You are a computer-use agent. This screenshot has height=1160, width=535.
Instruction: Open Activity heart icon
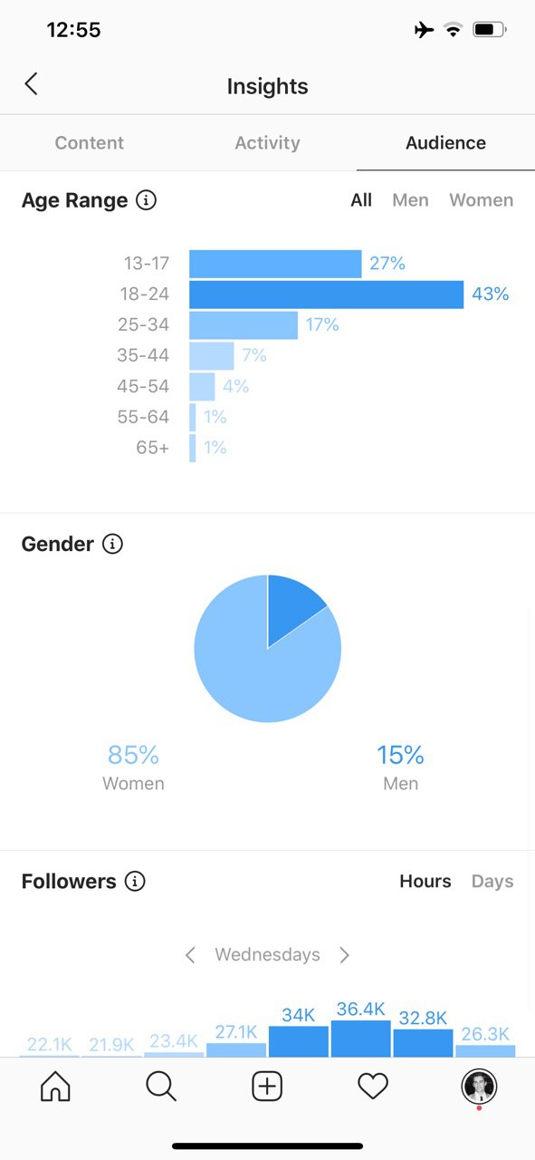373,1086
